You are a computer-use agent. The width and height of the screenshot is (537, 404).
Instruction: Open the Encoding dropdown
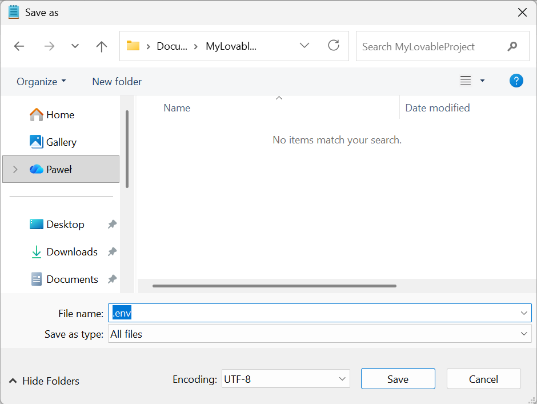click(x=343, y=379)
